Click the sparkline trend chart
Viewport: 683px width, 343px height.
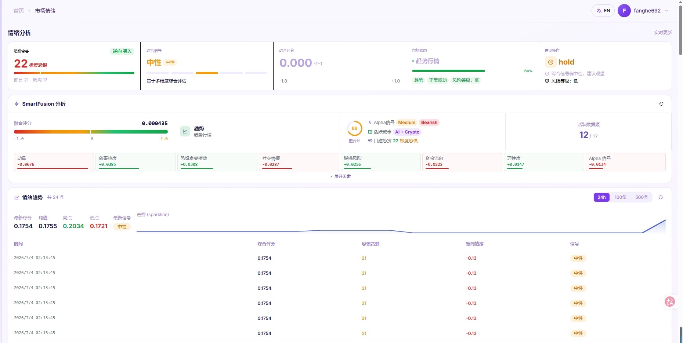pos(401,226)
